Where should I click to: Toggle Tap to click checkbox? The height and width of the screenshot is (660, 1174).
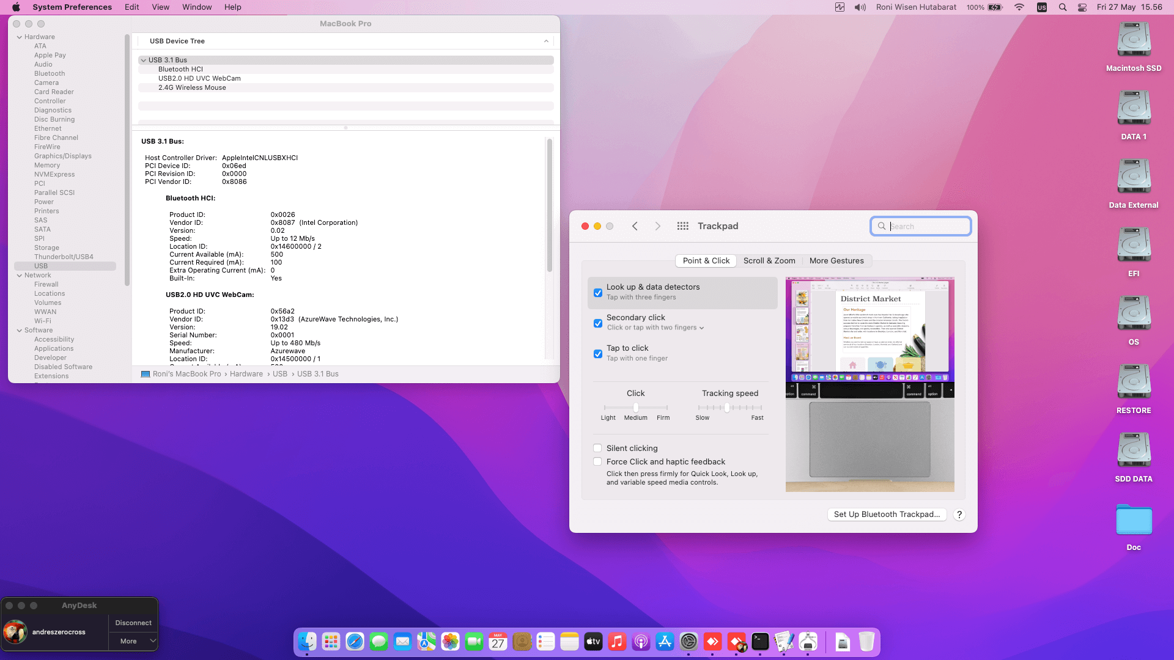click(598, 354)
